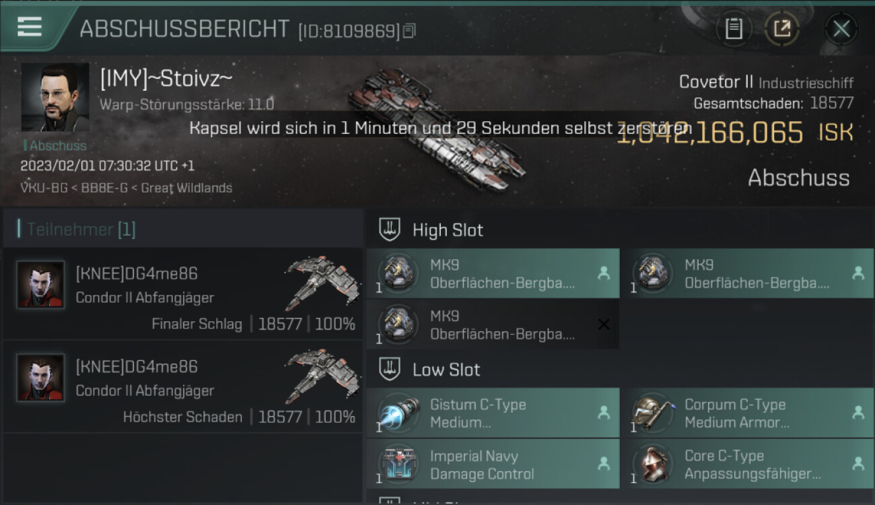Screen dimensions: 875x505
Task: Open the hamburger menu icon
Action: point(30,27)
